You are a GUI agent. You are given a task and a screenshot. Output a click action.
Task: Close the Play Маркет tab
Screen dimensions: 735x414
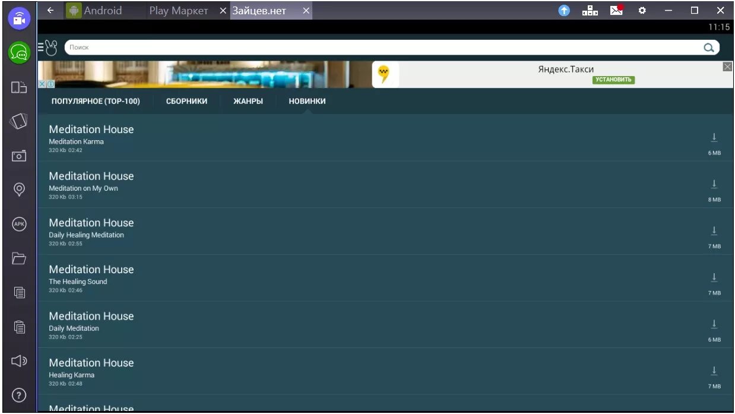point(223,11)
